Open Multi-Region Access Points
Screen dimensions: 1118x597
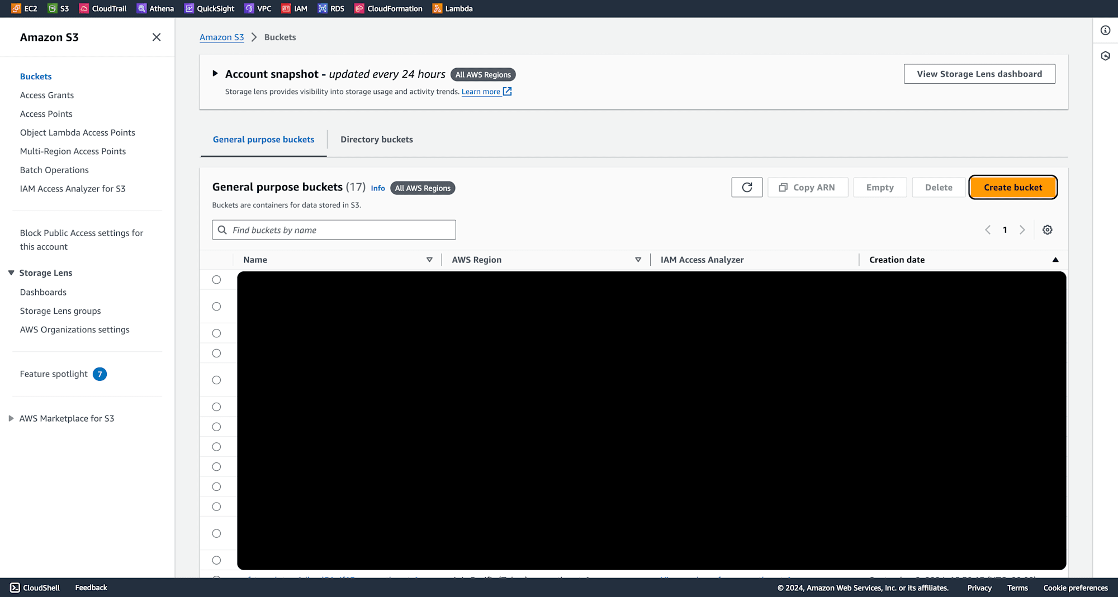tap(73, 151)
